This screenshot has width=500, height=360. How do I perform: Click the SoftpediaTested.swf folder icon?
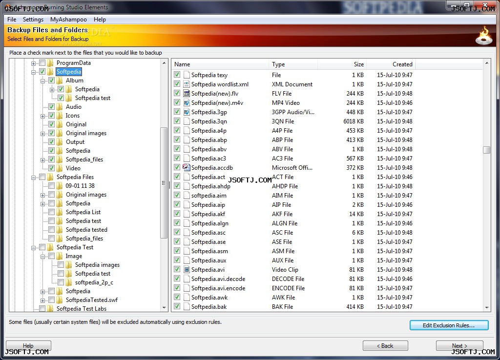tap(60, 300)
